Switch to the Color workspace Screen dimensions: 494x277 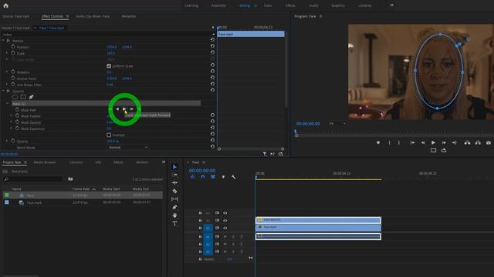coord(268,5)
